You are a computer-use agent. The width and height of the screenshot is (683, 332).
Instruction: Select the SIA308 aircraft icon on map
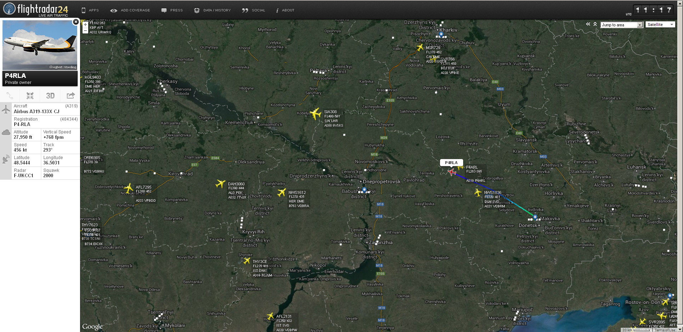tap(316, 114)
